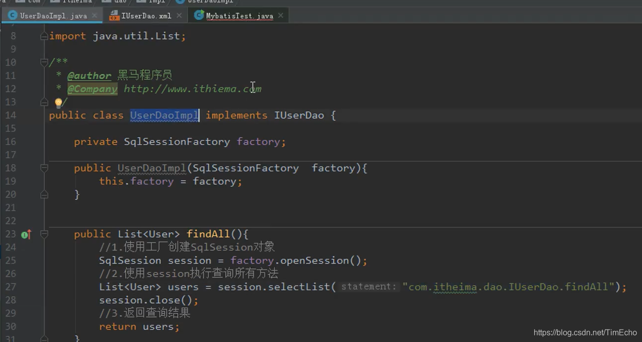Open the MybatisTest.java editor tab

point(239,16)
